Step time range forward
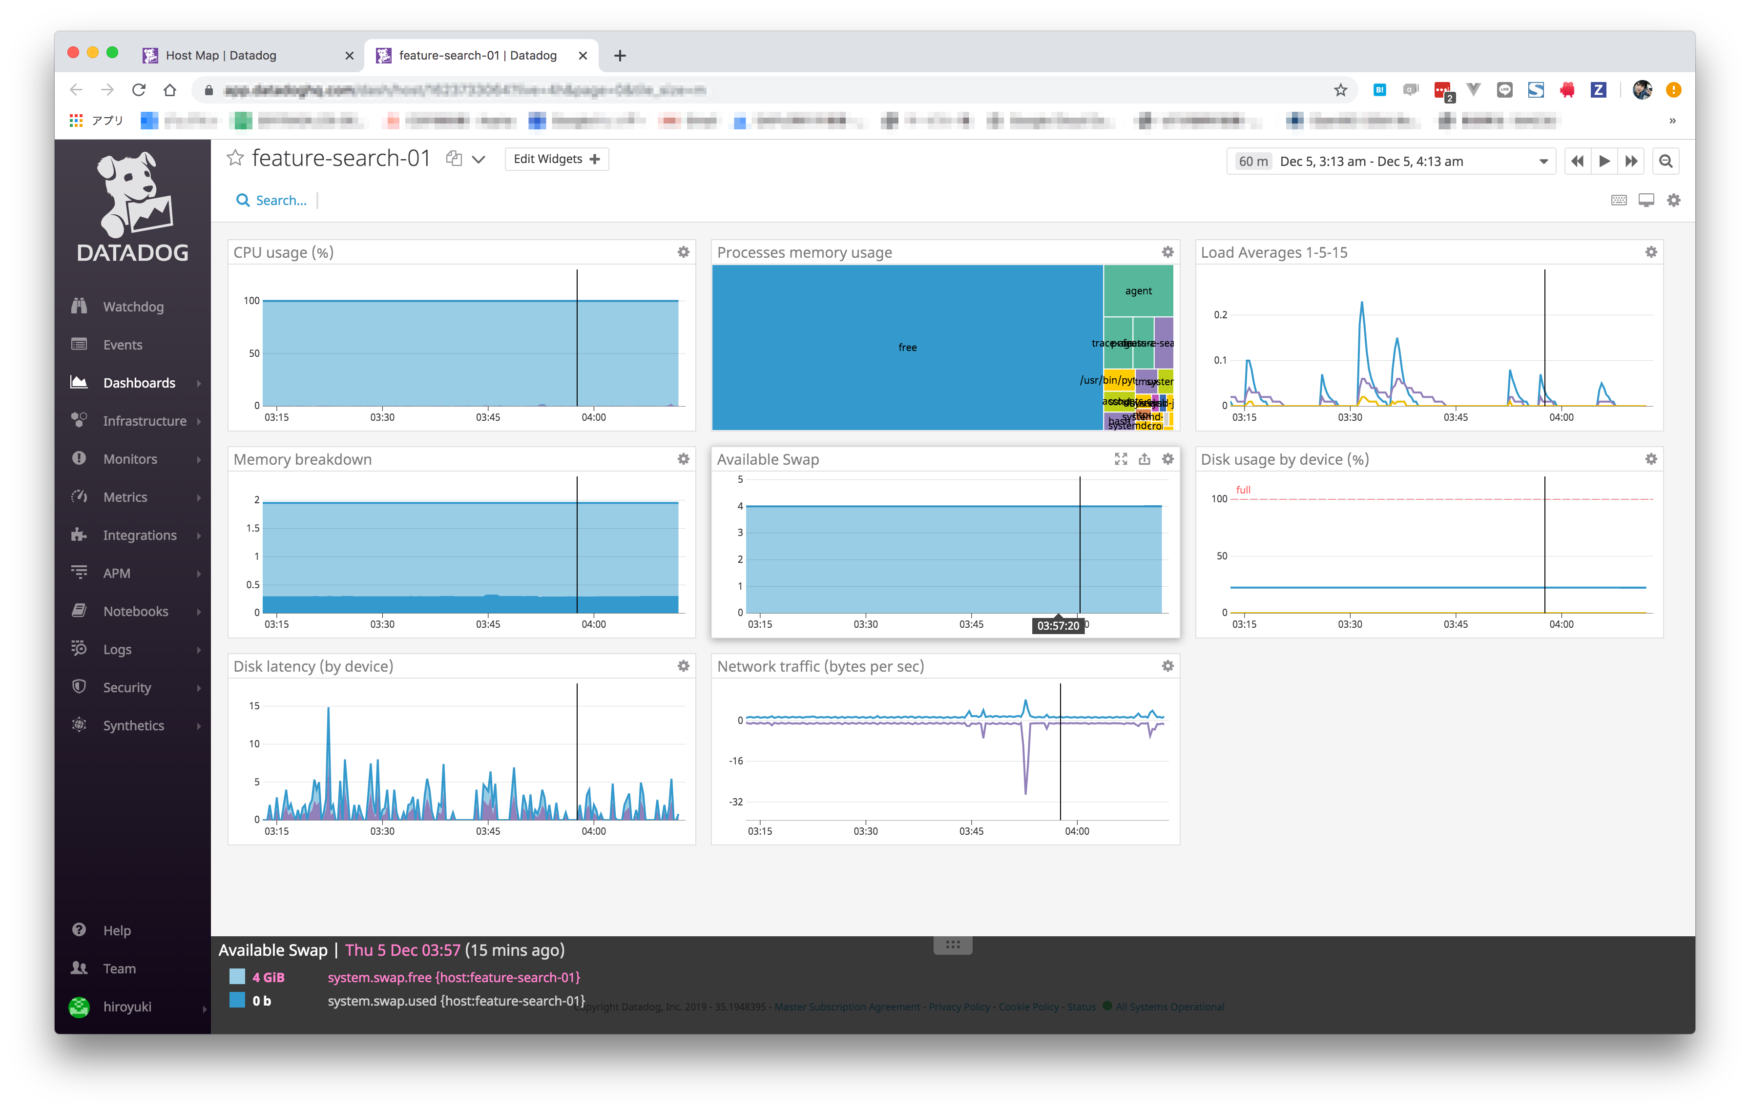Viewport: 1750px width, 1112px height. tap(1631, 161)
